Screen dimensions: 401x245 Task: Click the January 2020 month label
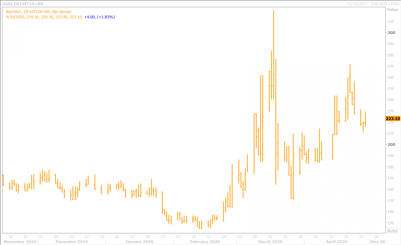click(x=139, y=242)
